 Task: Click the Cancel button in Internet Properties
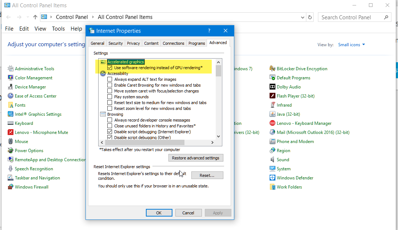point(188,213)
